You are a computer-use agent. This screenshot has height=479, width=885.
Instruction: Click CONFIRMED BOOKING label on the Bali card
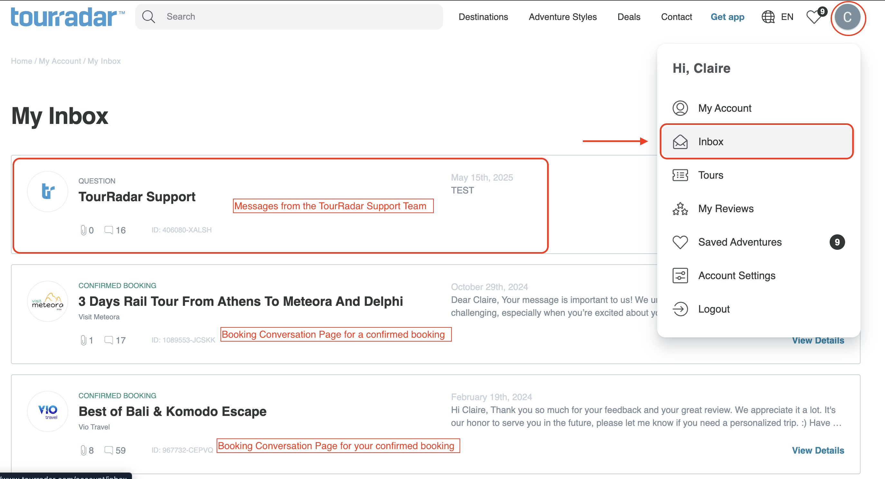coord(117,395)
